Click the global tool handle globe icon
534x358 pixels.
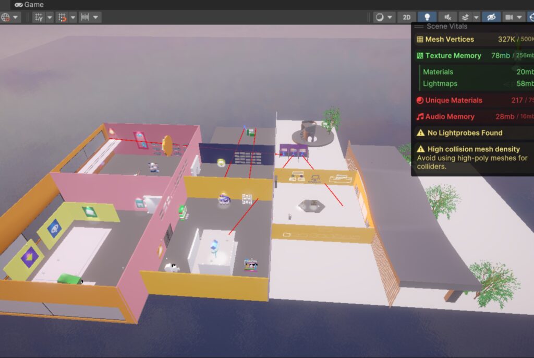click(6, 17)
